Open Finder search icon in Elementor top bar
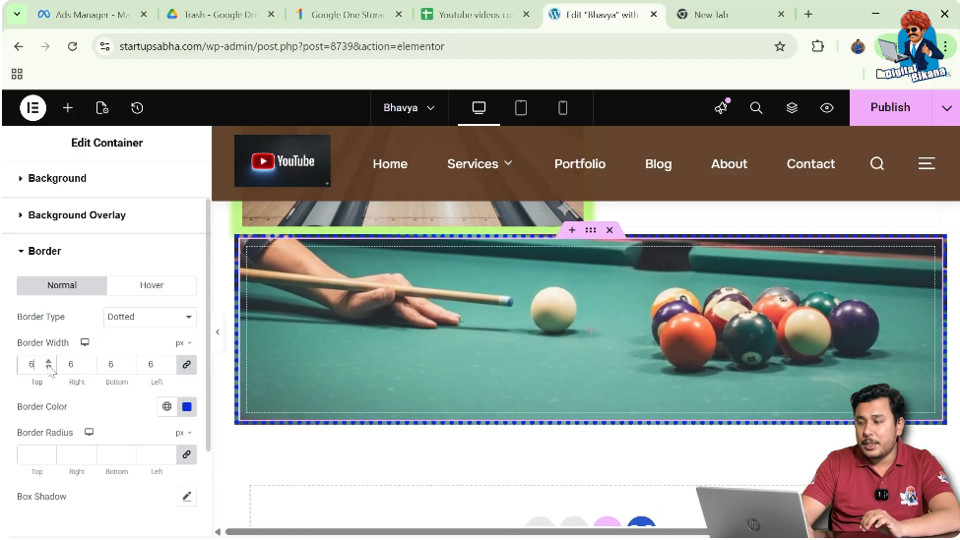Viewport: 960px width, 540px height. click(x=756, y=108)
